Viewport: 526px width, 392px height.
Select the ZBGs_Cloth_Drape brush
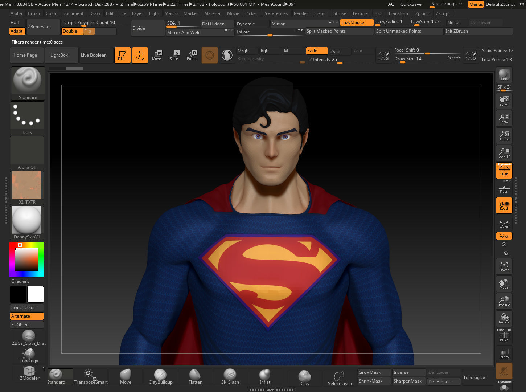(29, 338)
